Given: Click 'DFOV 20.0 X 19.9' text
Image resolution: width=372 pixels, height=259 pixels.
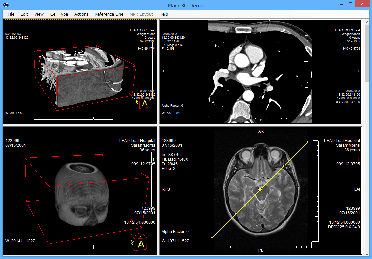Looking at the screenshot, I should [347, 102].
